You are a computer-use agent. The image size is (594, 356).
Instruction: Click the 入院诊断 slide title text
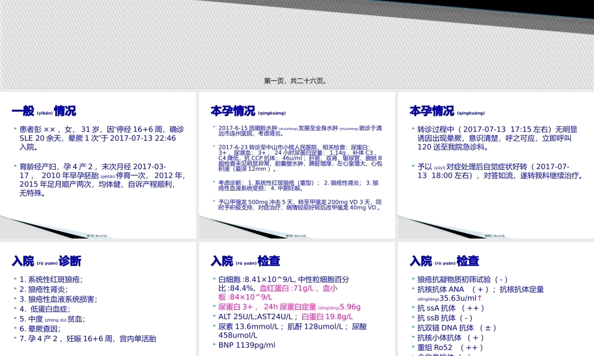tap(46, 260)
